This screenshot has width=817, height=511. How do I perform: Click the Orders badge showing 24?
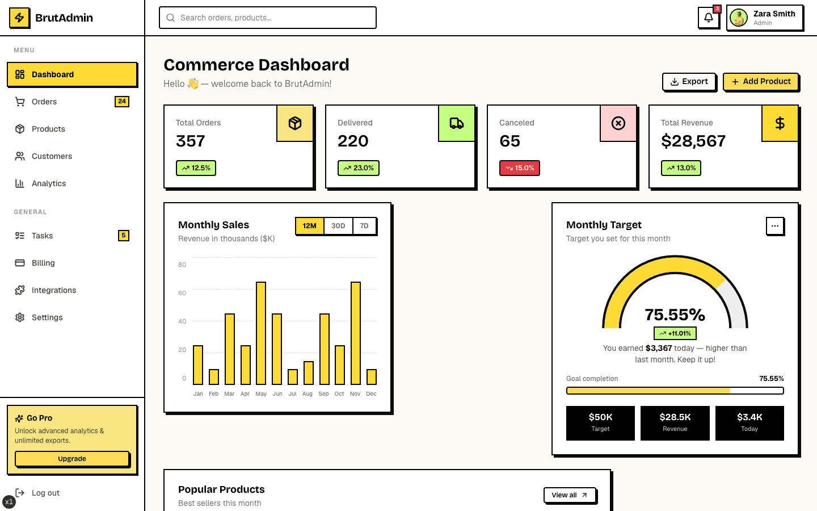pos(122,102)
